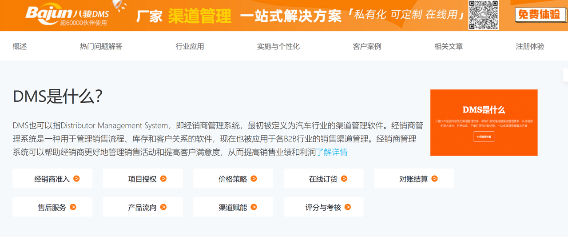Click orange arrow icon beside 对账结算
568x237 pixels.
coord(434,179)
